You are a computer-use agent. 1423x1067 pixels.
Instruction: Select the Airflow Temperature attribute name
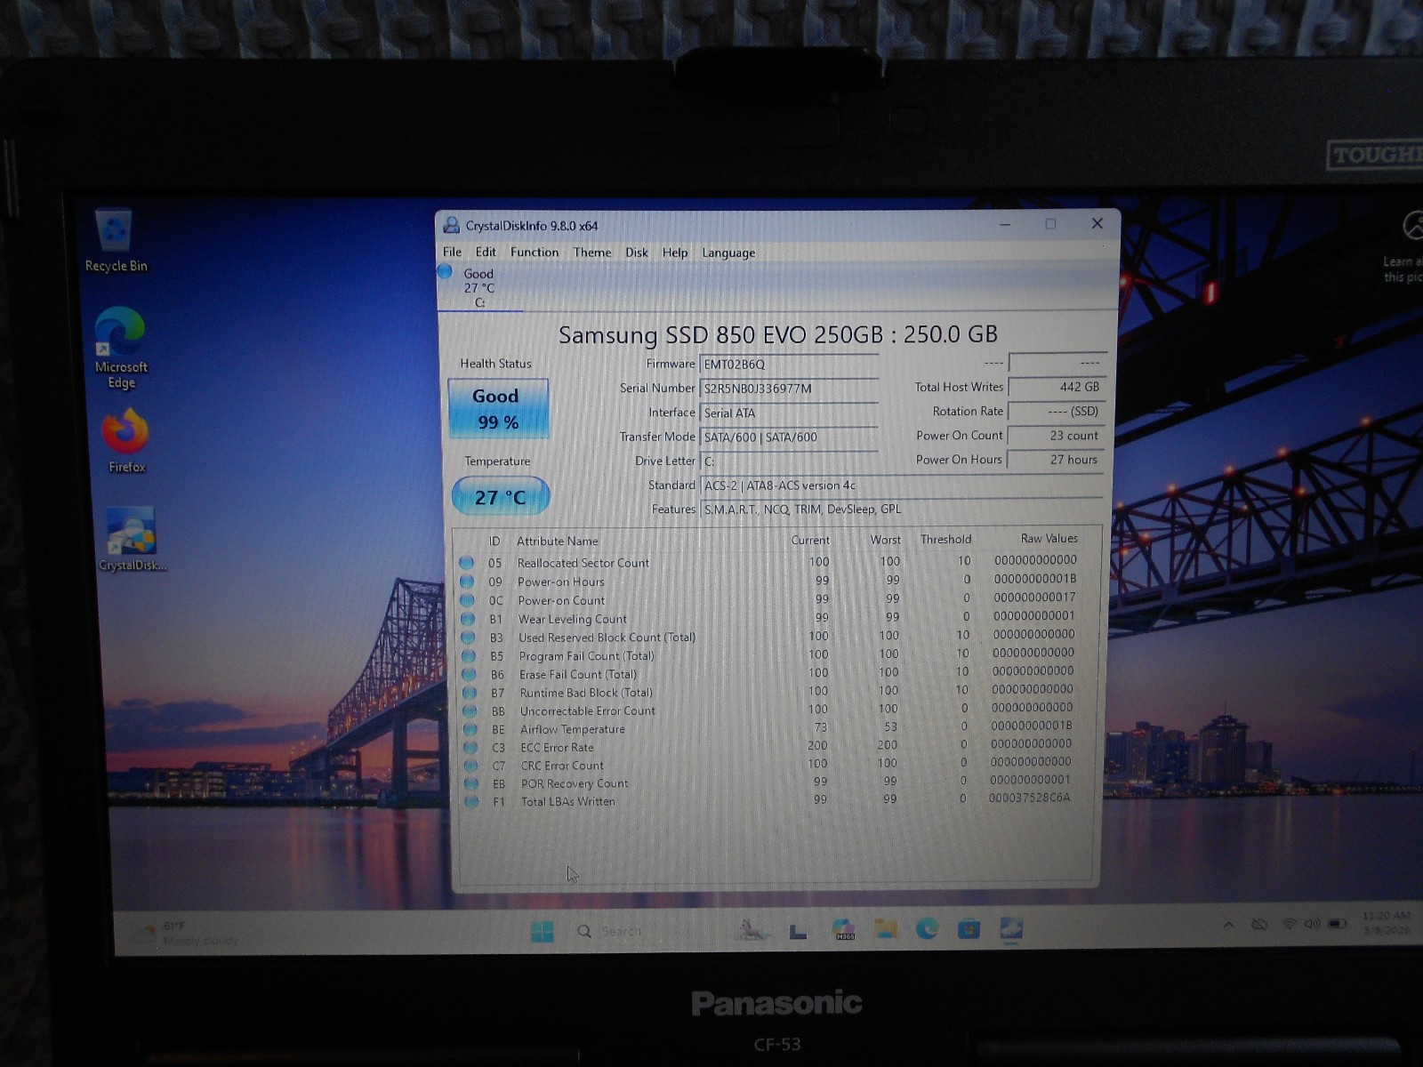[x=573, y=729]
